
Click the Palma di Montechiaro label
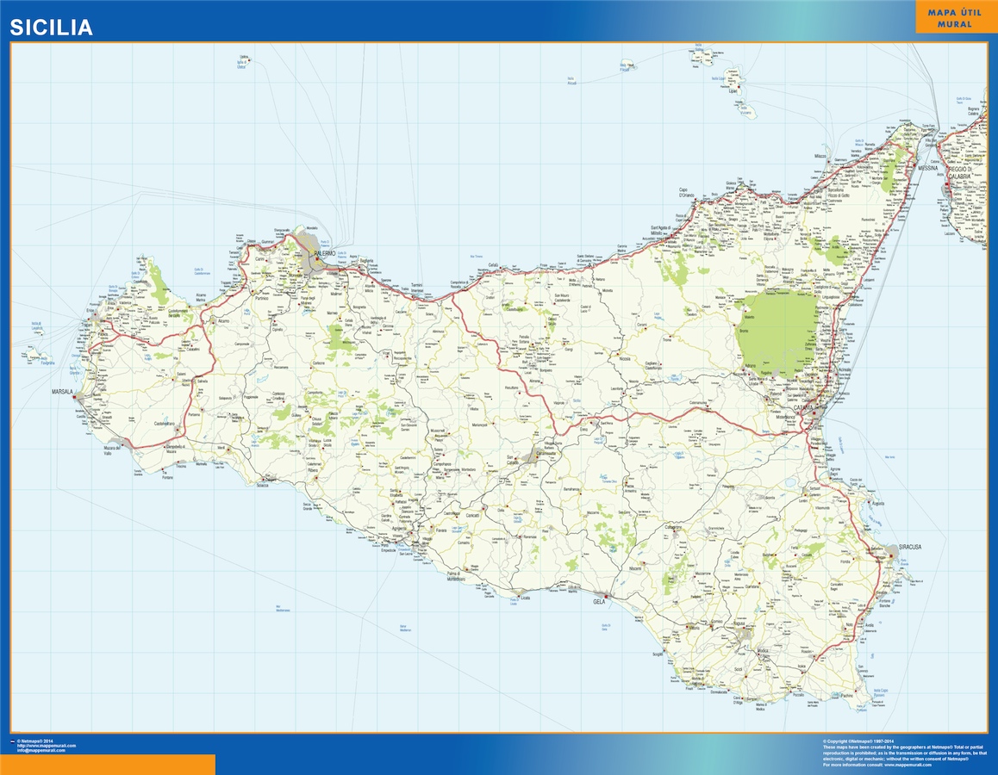click(456, 577)
